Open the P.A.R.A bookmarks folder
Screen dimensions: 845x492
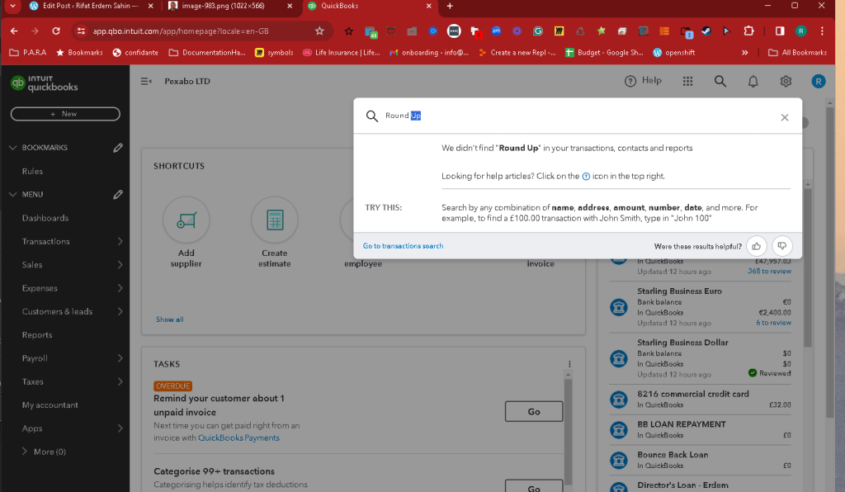27,53
